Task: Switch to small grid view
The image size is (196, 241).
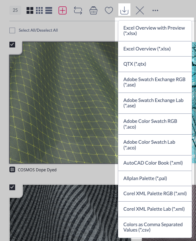Action: (39, 10)
